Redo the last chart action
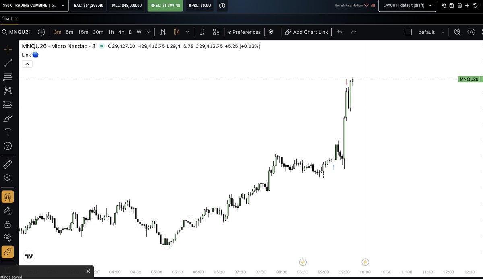The height and width of the screenshot is (279, 483). pyautogui.click(x=353, y=32)
